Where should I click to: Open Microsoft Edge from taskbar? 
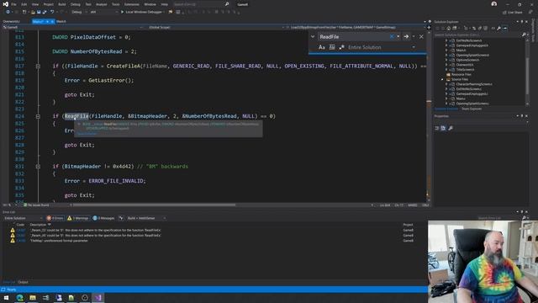[x=19, y=298]
